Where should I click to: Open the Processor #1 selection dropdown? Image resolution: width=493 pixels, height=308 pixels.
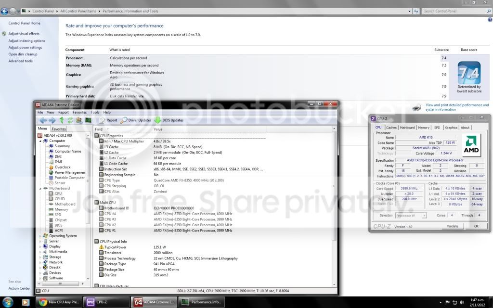click(411, 216)
